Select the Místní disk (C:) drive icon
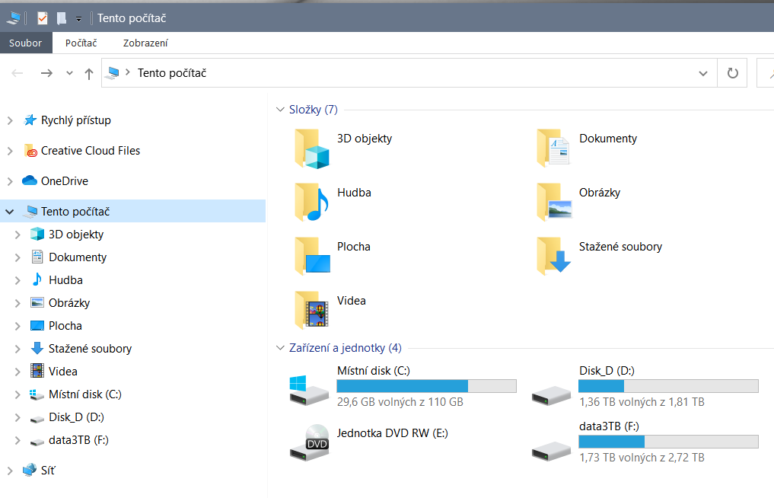Image resolution: width=774 pixels, height=498 pixels. pos(309,391)
